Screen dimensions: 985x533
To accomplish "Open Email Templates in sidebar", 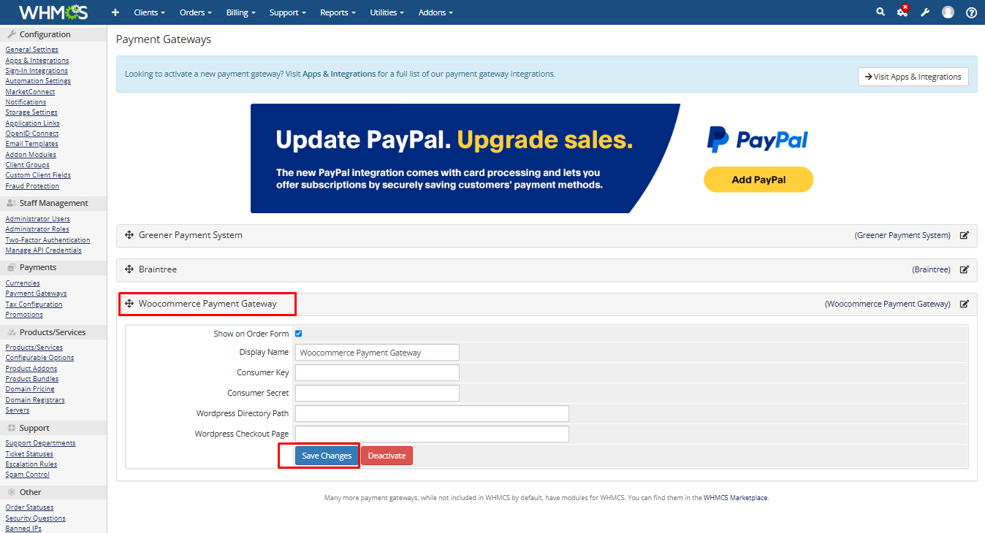I will (32, 144).
